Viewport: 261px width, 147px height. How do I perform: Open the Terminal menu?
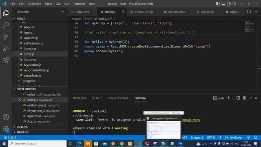79,4
